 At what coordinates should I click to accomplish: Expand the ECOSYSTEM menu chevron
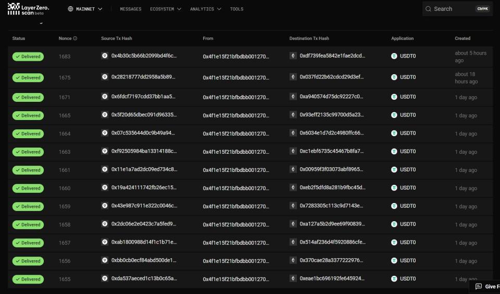coord(179,9)
